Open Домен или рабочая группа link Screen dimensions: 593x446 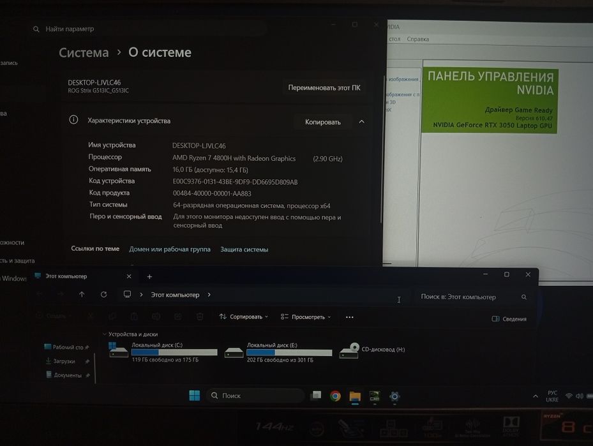[x=170, y=249]
